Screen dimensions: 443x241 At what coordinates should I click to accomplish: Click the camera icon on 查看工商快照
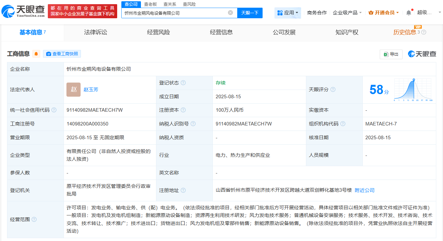(x=48, y=54)
